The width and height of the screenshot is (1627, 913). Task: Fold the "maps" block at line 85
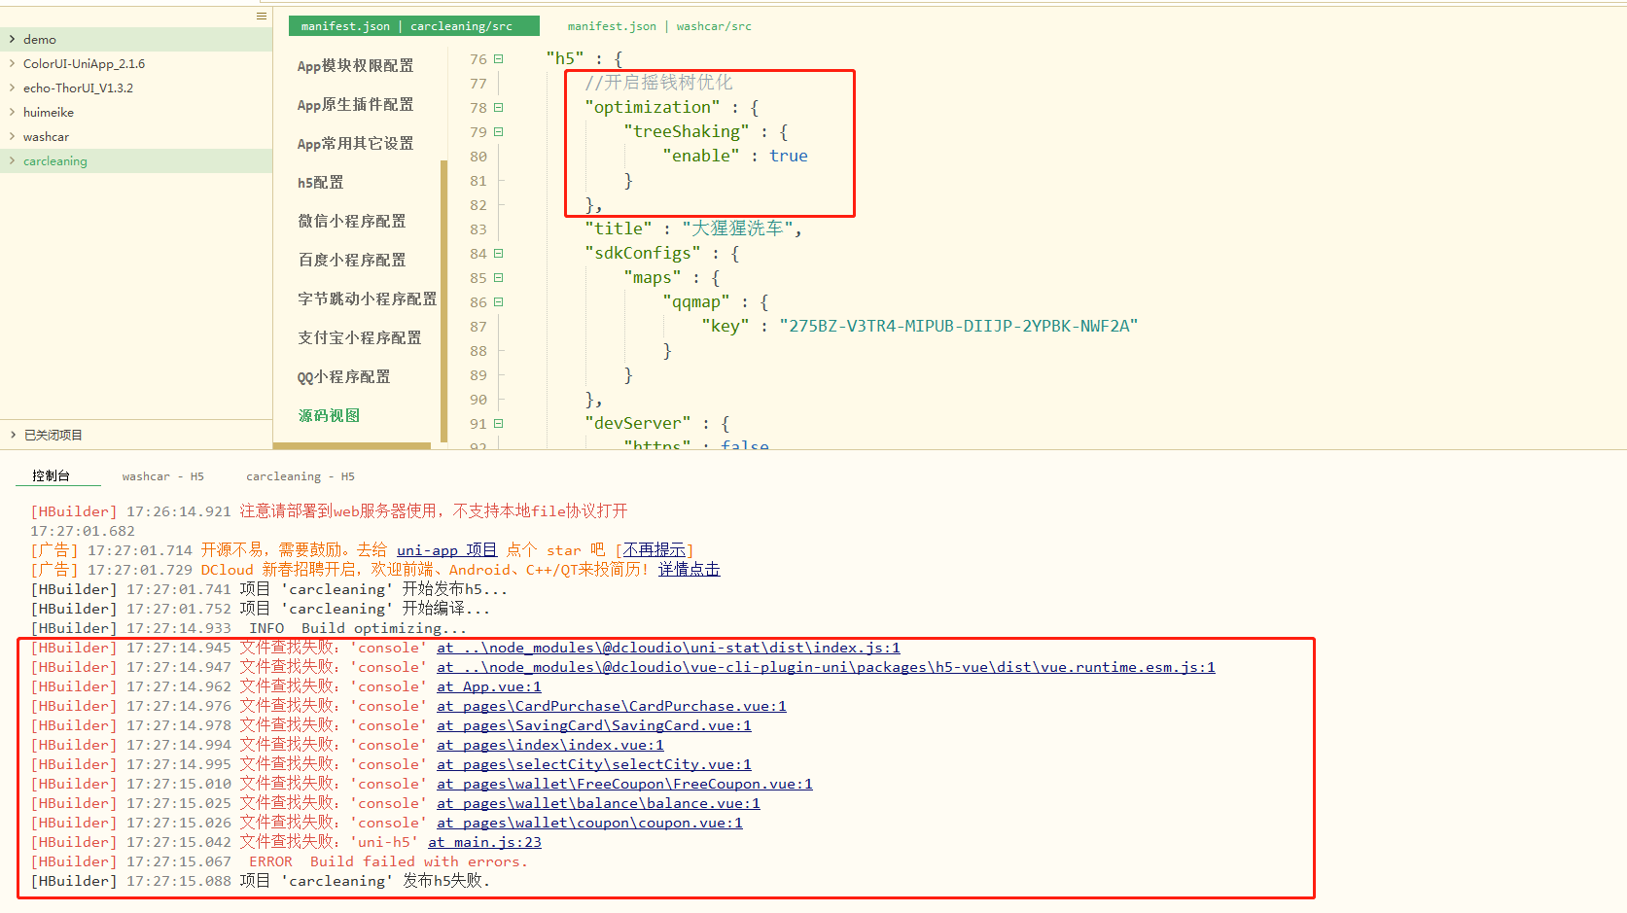coord(499,278)
